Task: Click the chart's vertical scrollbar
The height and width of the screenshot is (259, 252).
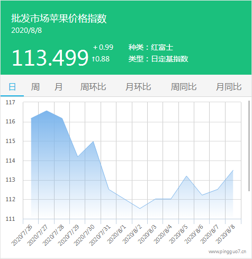Action: pos(249,146)
